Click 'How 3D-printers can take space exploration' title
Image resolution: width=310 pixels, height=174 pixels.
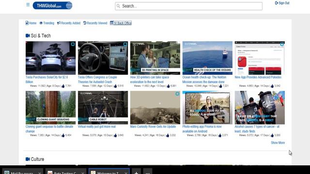150,79
